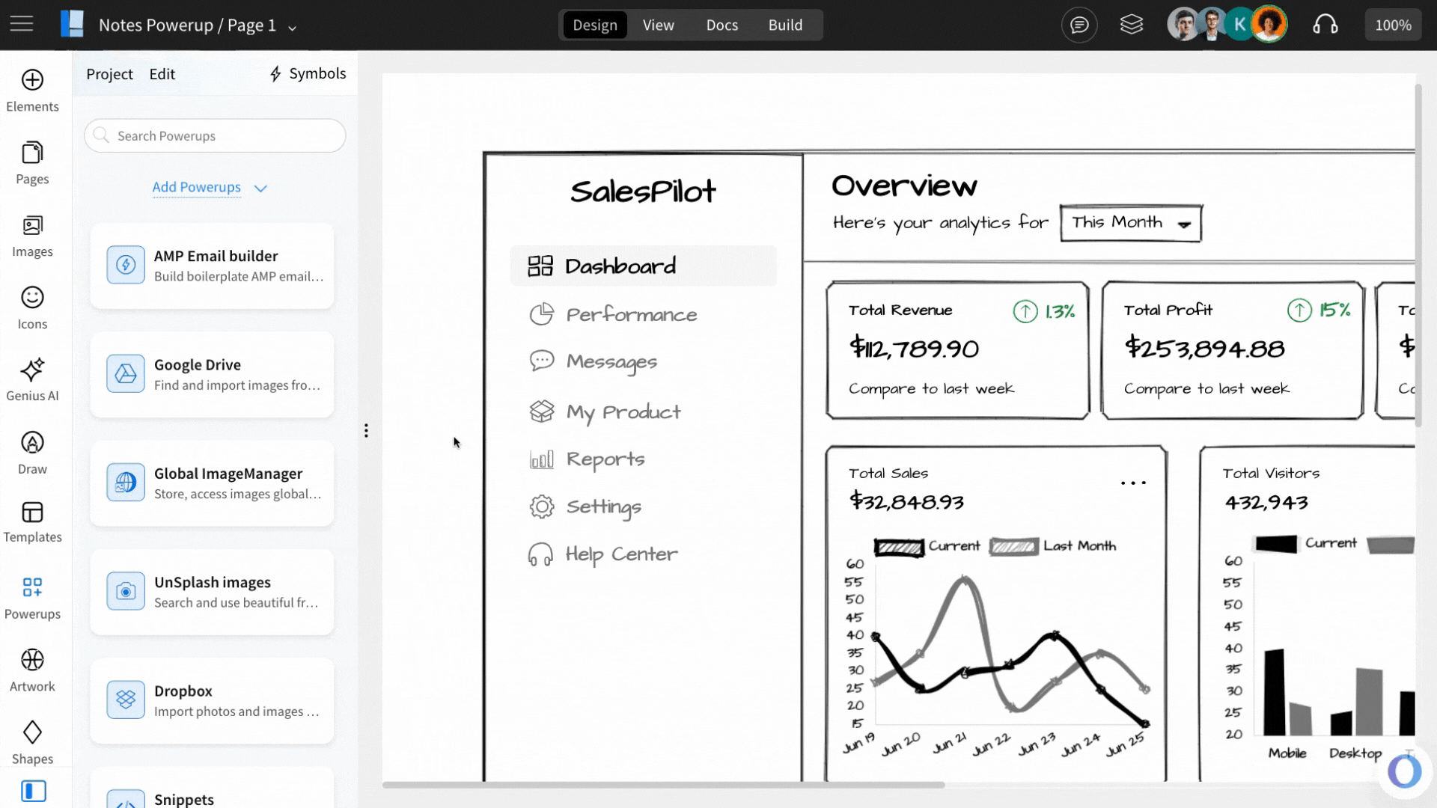Expand the Add Powerups chevron
This screenshot has width=1437, height=808.
pos(260,189)
